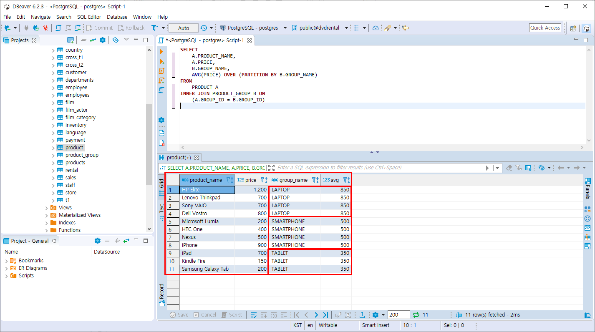Open the Database menu
595x332 pixels.
click(x=117, y=17)
